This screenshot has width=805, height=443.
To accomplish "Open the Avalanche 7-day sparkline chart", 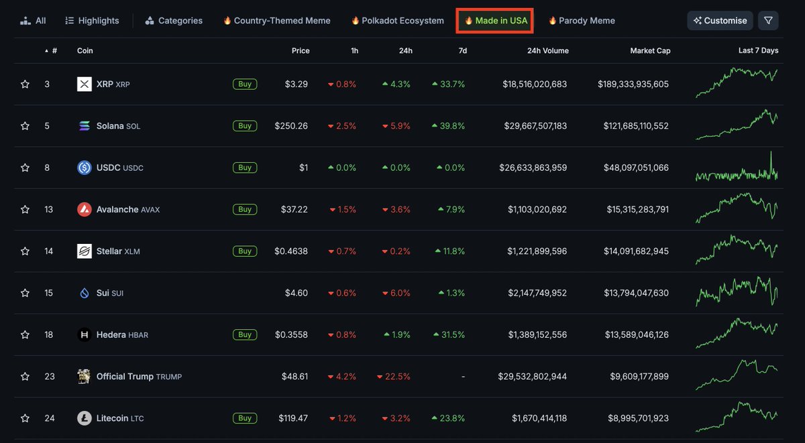I will click(x=737, y=208).
